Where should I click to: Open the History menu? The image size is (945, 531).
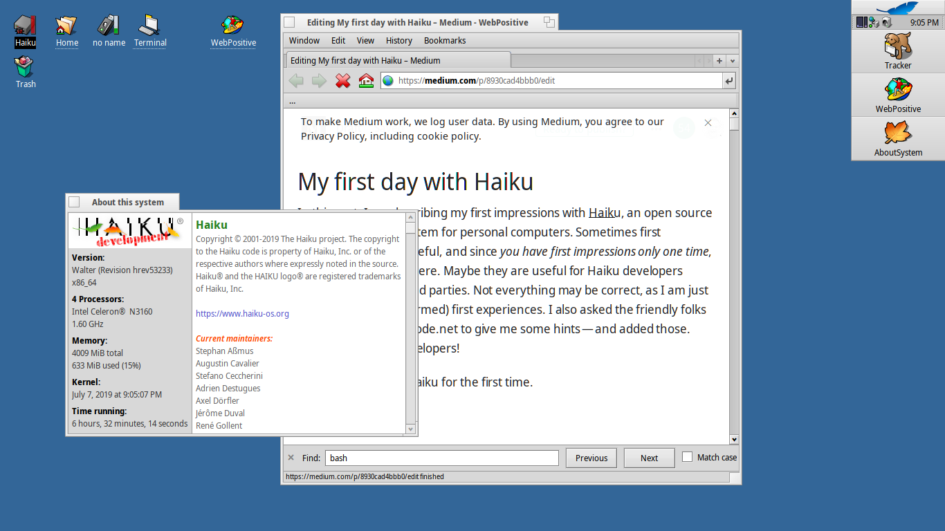(x=399, y=40)
